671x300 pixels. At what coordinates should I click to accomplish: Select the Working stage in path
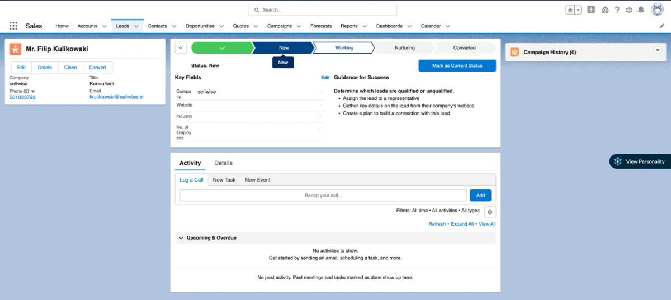pos(344,48)
